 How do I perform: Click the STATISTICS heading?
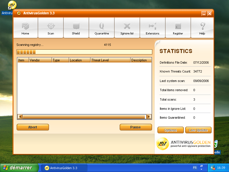click(x=176, y=51)
